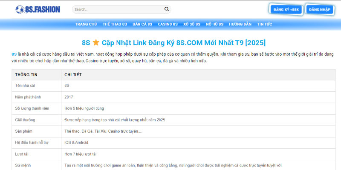Open the Hướng Dẫn menu item
Viewport: 341px width, 170px height.
point(240,24)
